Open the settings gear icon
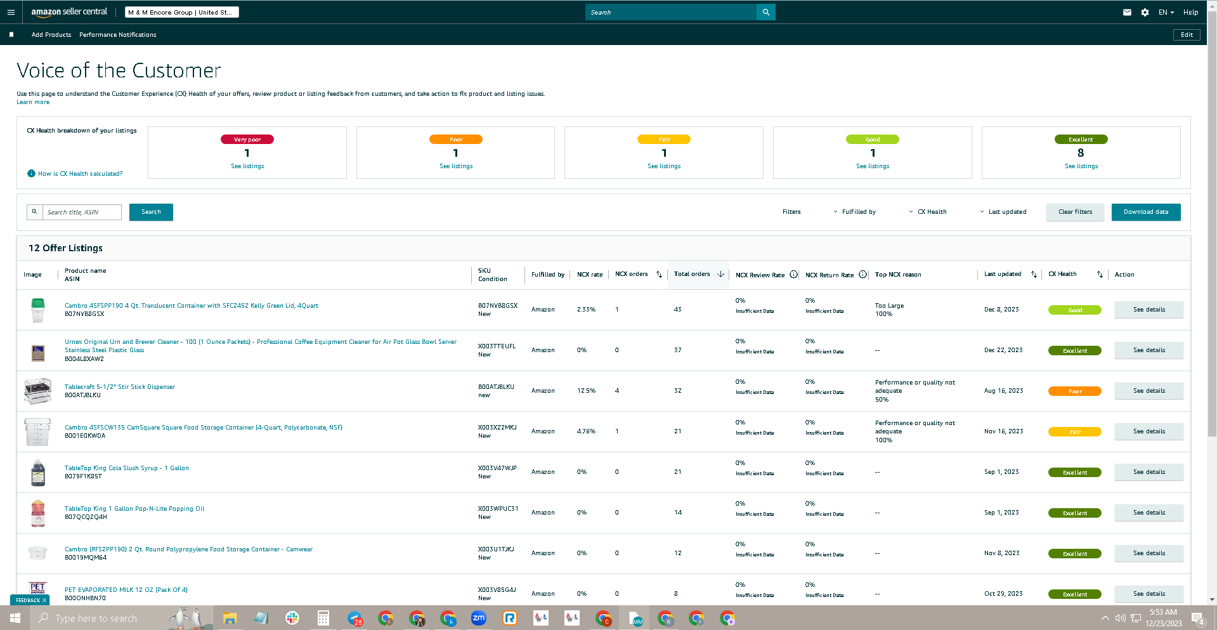Viewport: 1217px width, 630px height. [1145, 12]
